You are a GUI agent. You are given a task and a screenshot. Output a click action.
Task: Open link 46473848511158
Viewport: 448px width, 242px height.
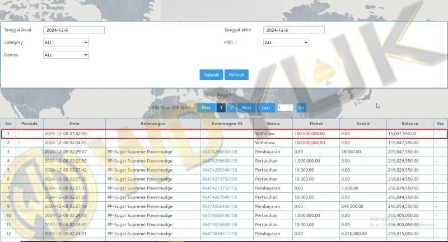pyautogui.click(x=220, y=234)
